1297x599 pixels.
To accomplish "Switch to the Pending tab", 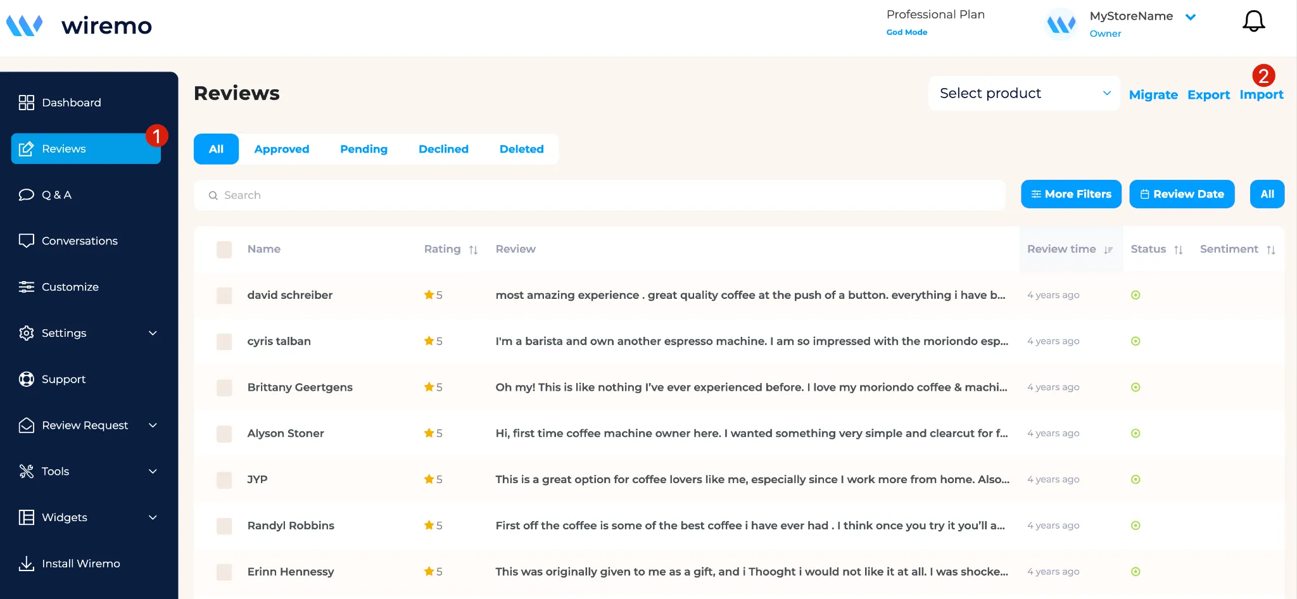I will click(x=364, y=149).
